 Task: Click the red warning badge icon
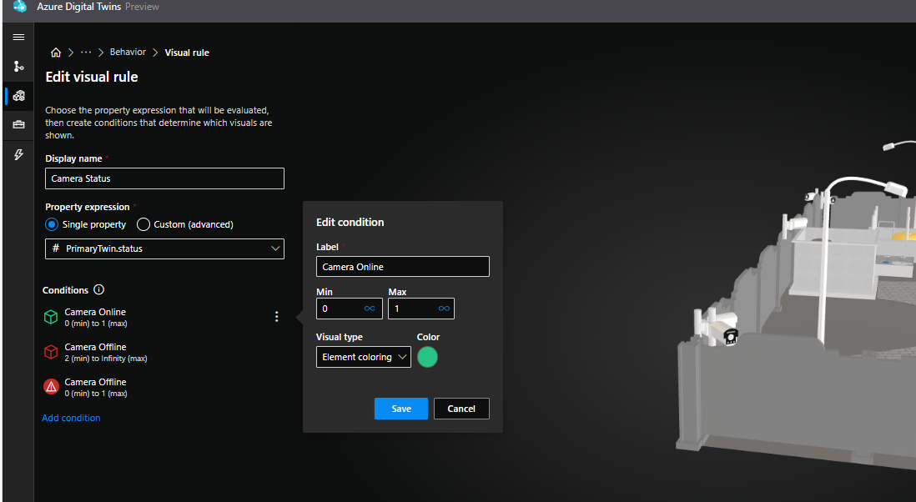coord(52,386)
